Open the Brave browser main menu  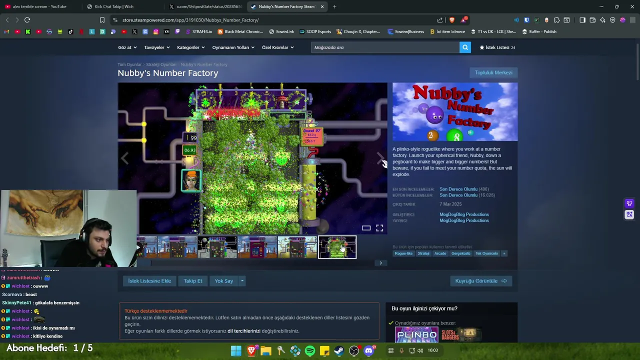click(x=632, y=20)
